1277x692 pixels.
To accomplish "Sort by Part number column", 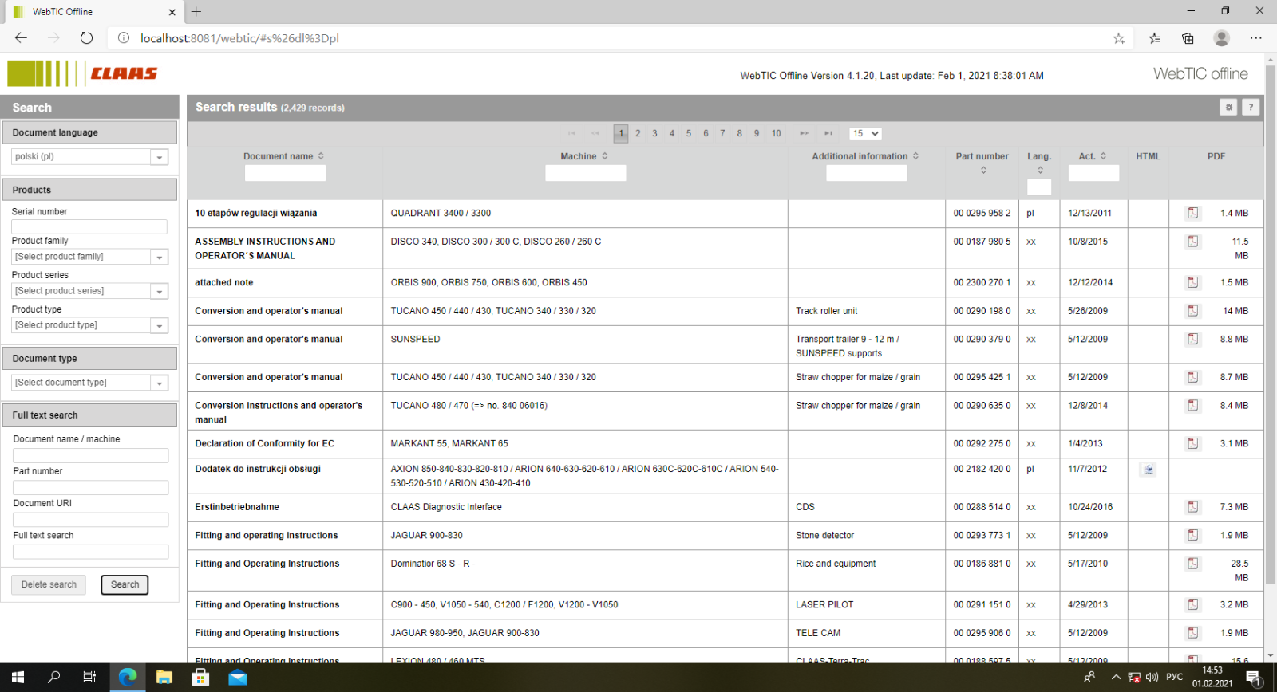I will tap(983, 170).
